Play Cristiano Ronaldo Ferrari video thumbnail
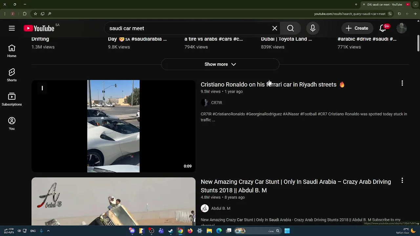 [114, 126]
